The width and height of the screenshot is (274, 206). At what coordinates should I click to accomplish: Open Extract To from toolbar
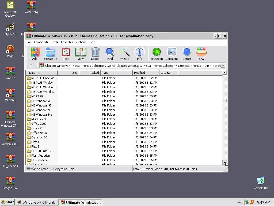[50, 54]
